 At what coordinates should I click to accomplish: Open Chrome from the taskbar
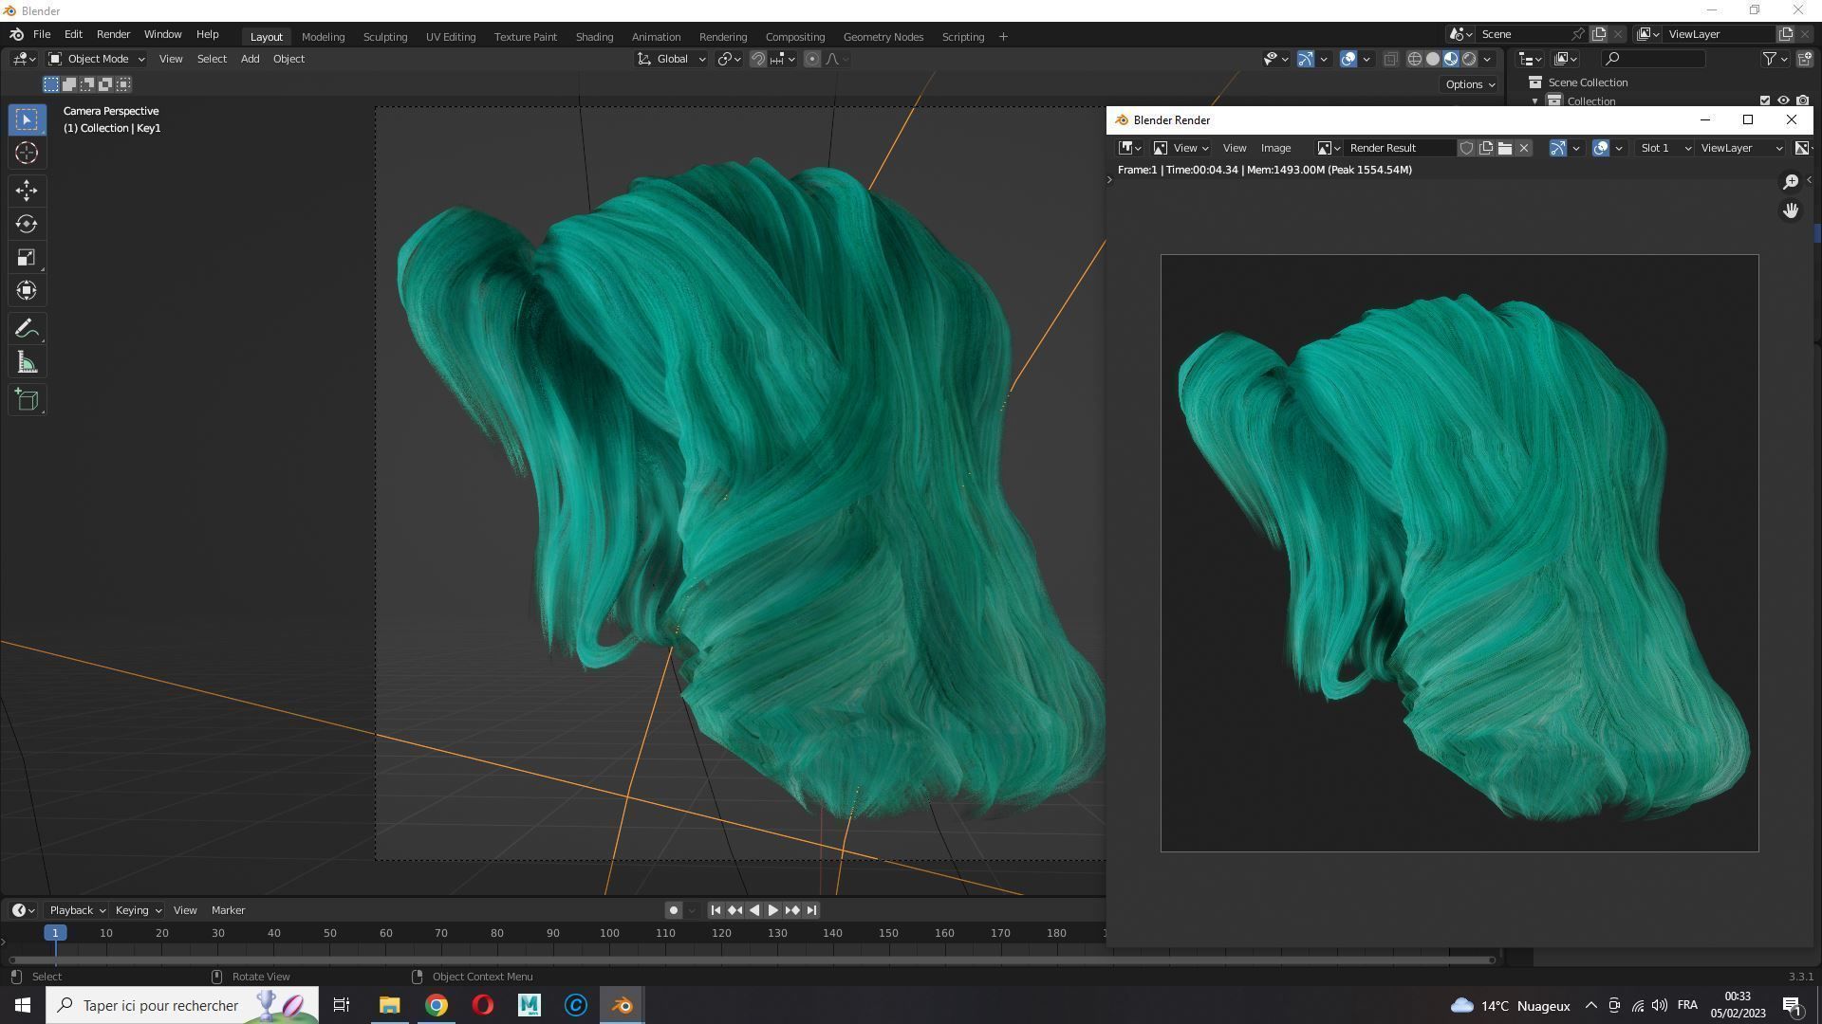(x=437, y=1005)
